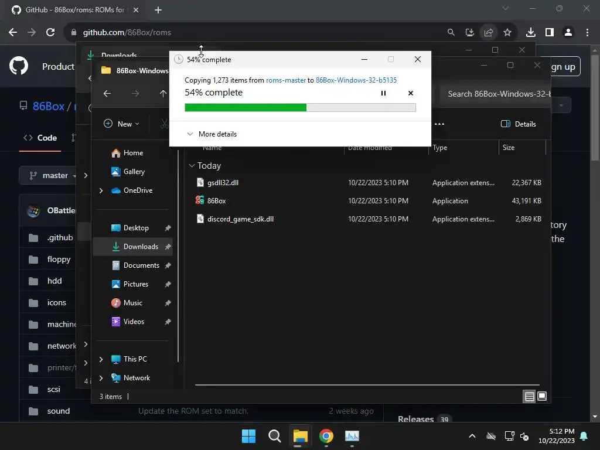This screenshot has width=600, height=450.
Task: Expand the This PC tree node
Action: tap(101, 359)
